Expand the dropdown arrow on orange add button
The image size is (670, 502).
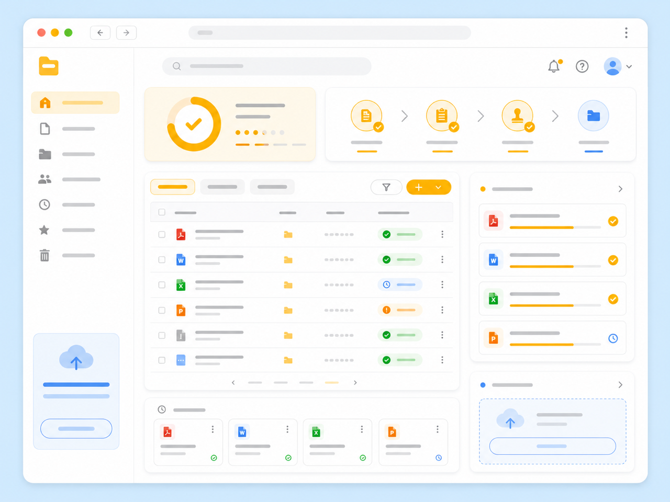click(439, 187)
